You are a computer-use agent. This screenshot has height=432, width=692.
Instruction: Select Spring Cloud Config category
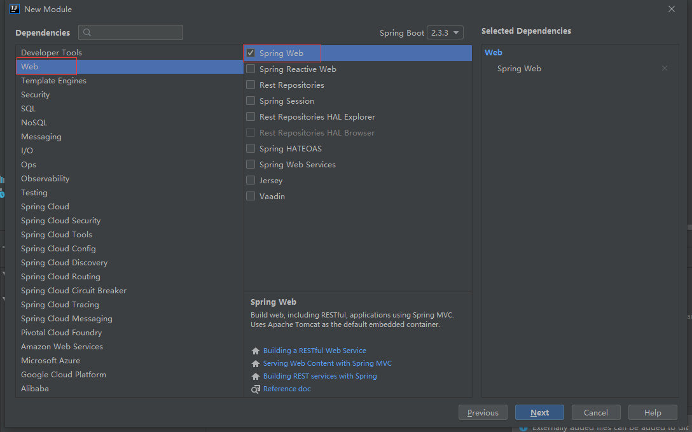(129, 249)
